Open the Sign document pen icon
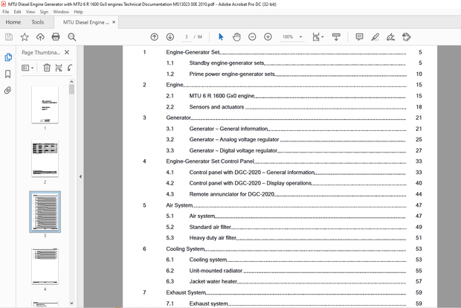Image resolution: width=461 pixels, height=308 pixels. [390, 36]
